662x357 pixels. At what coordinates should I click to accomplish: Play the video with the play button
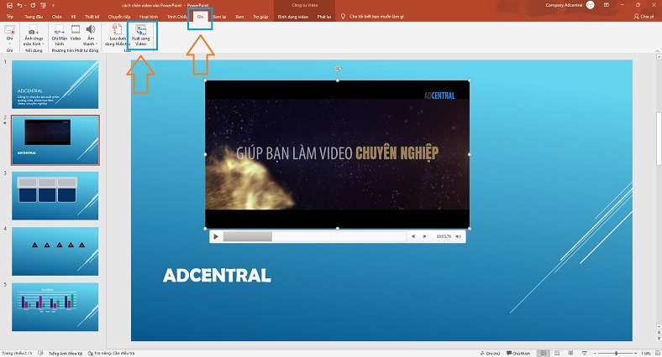tap(216, 237)
